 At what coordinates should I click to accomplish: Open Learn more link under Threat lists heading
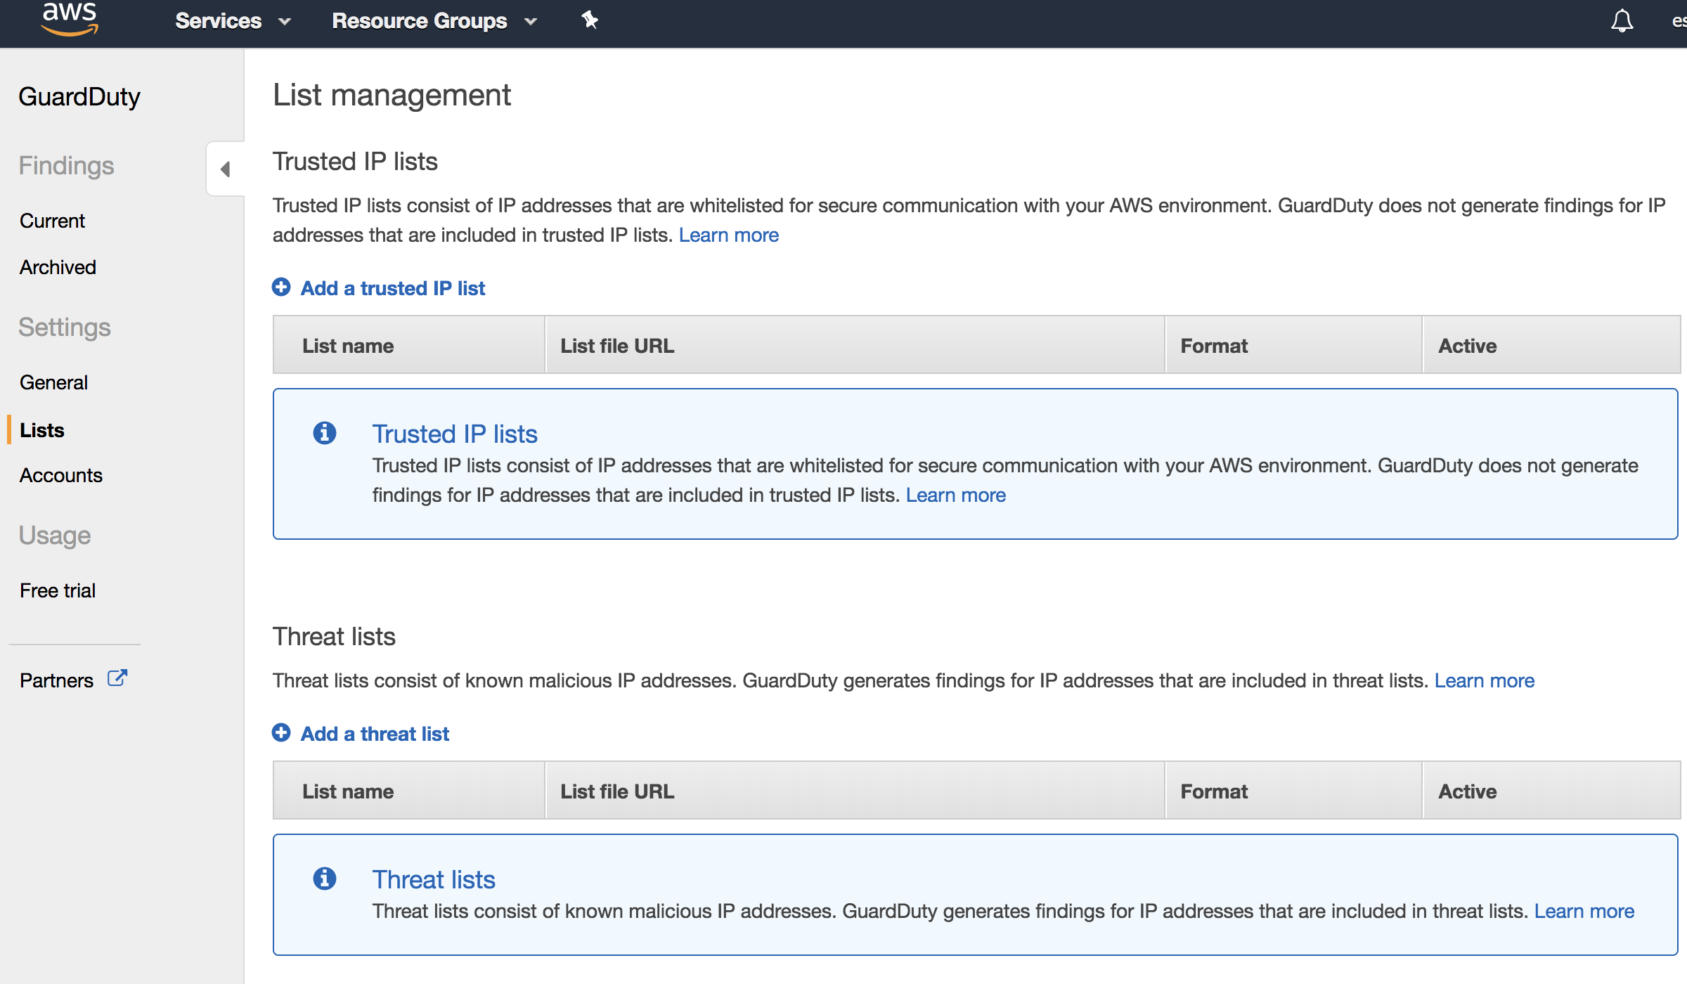pyautogui.click(x=1484, y=680)
